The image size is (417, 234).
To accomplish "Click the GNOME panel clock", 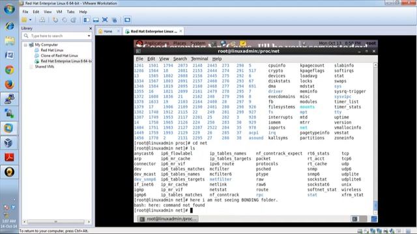I will tap(339, 43).
